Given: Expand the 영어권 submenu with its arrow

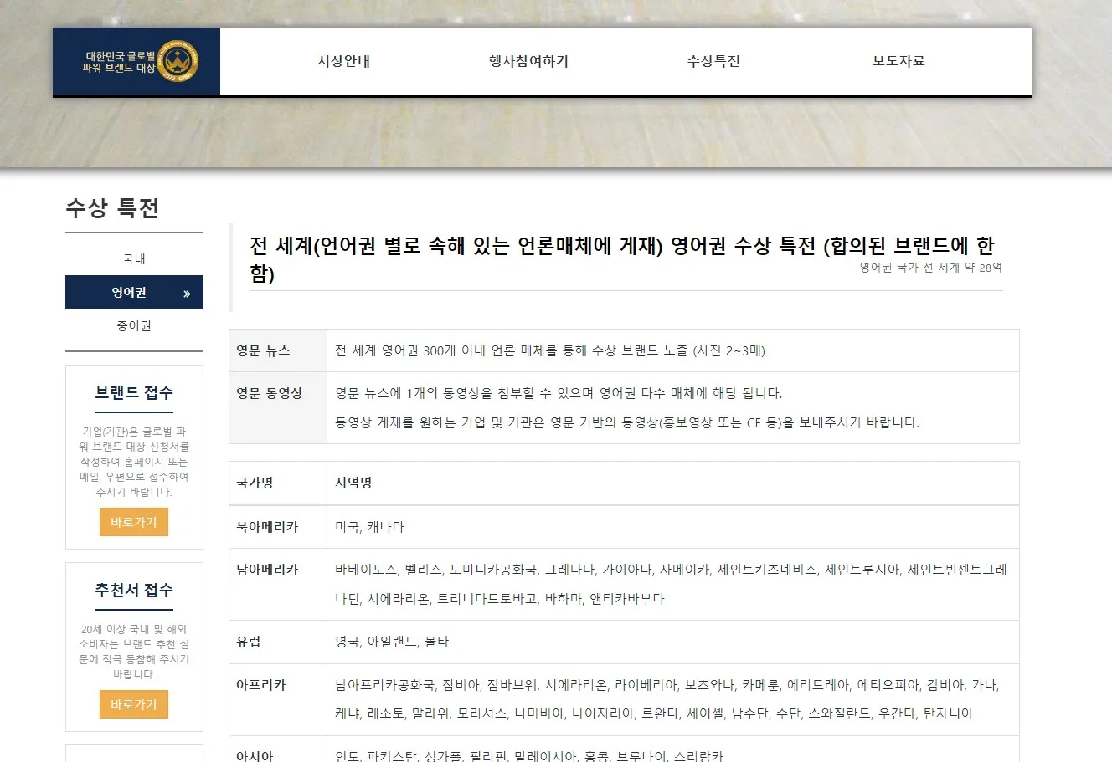Looking at the screenshot, I should (x=188, y=292).
